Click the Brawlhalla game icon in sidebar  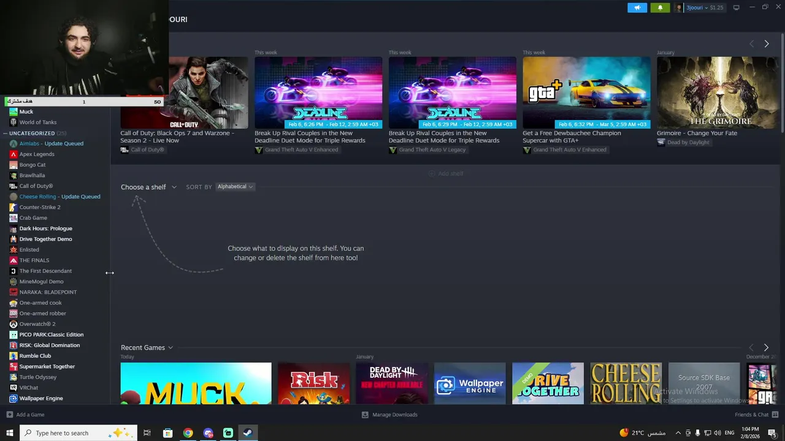13,175
